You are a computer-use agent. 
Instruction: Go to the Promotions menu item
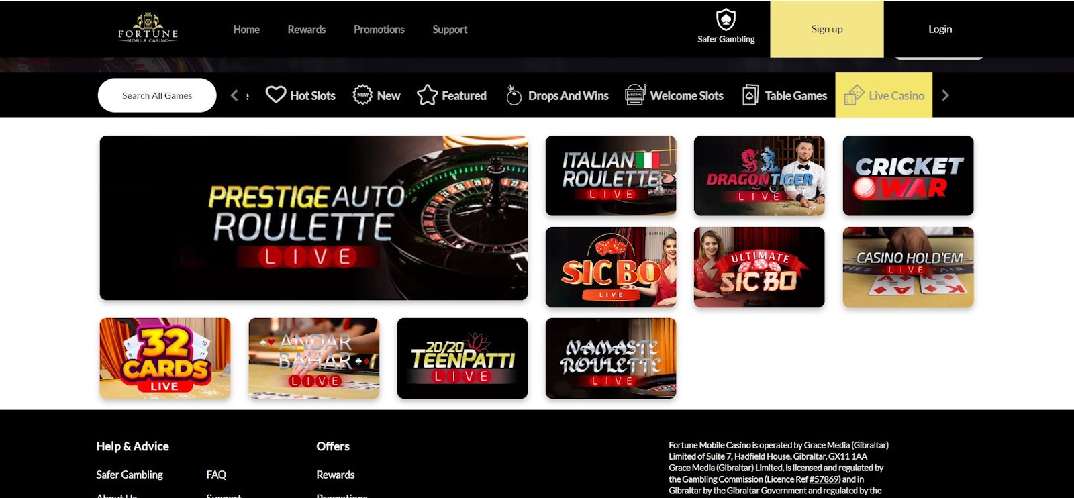point(379,30)
